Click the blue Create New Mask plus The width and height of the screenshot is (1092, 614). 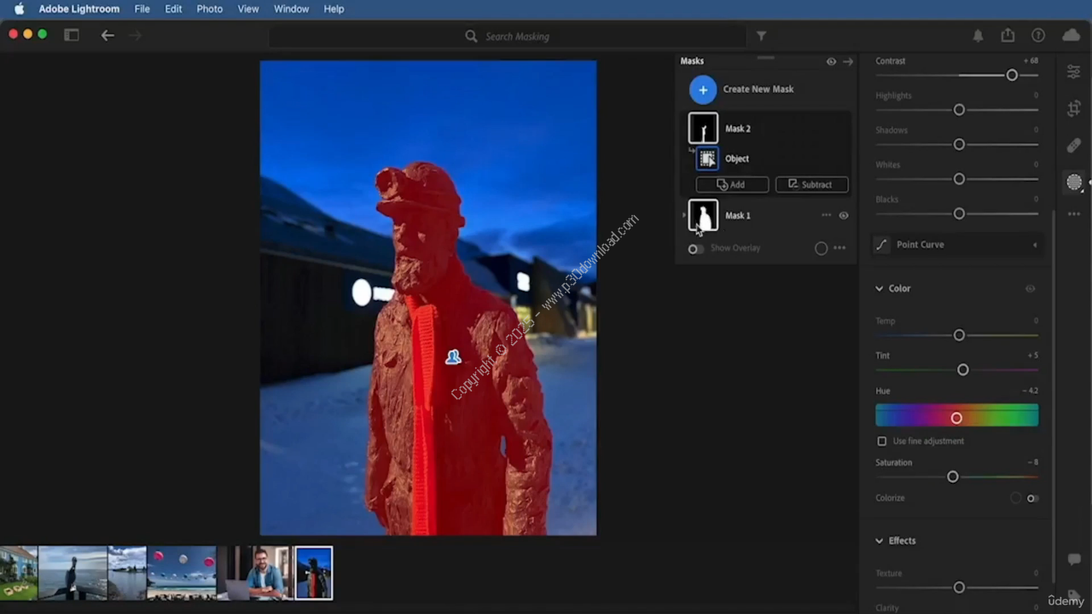(x=703, y=90)
